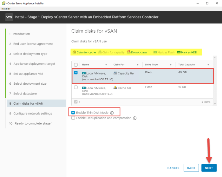The width and height of the screenshot is (222, 177).
Task: Click the NEXT button
Action: pyautogui.click(x=209, y=168)
